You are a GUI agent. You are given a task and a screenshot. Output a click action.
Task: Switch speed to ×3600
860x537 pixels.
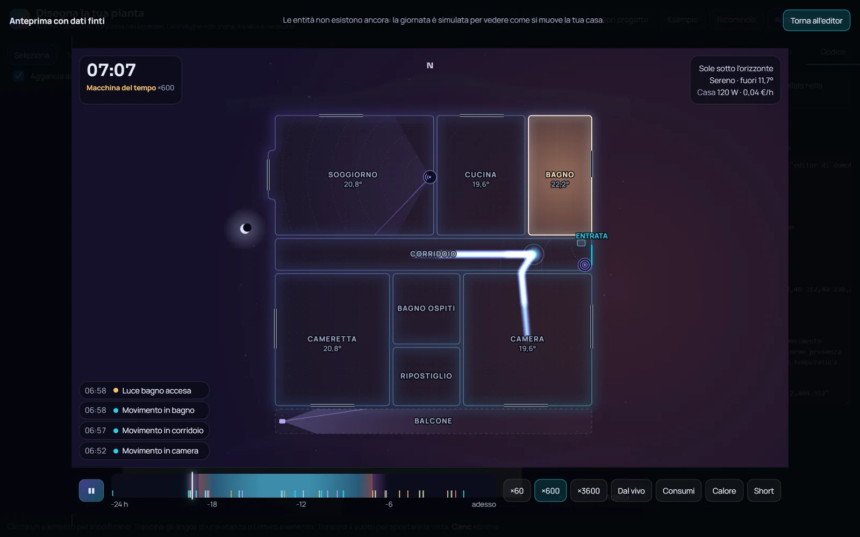click(589, 491)
